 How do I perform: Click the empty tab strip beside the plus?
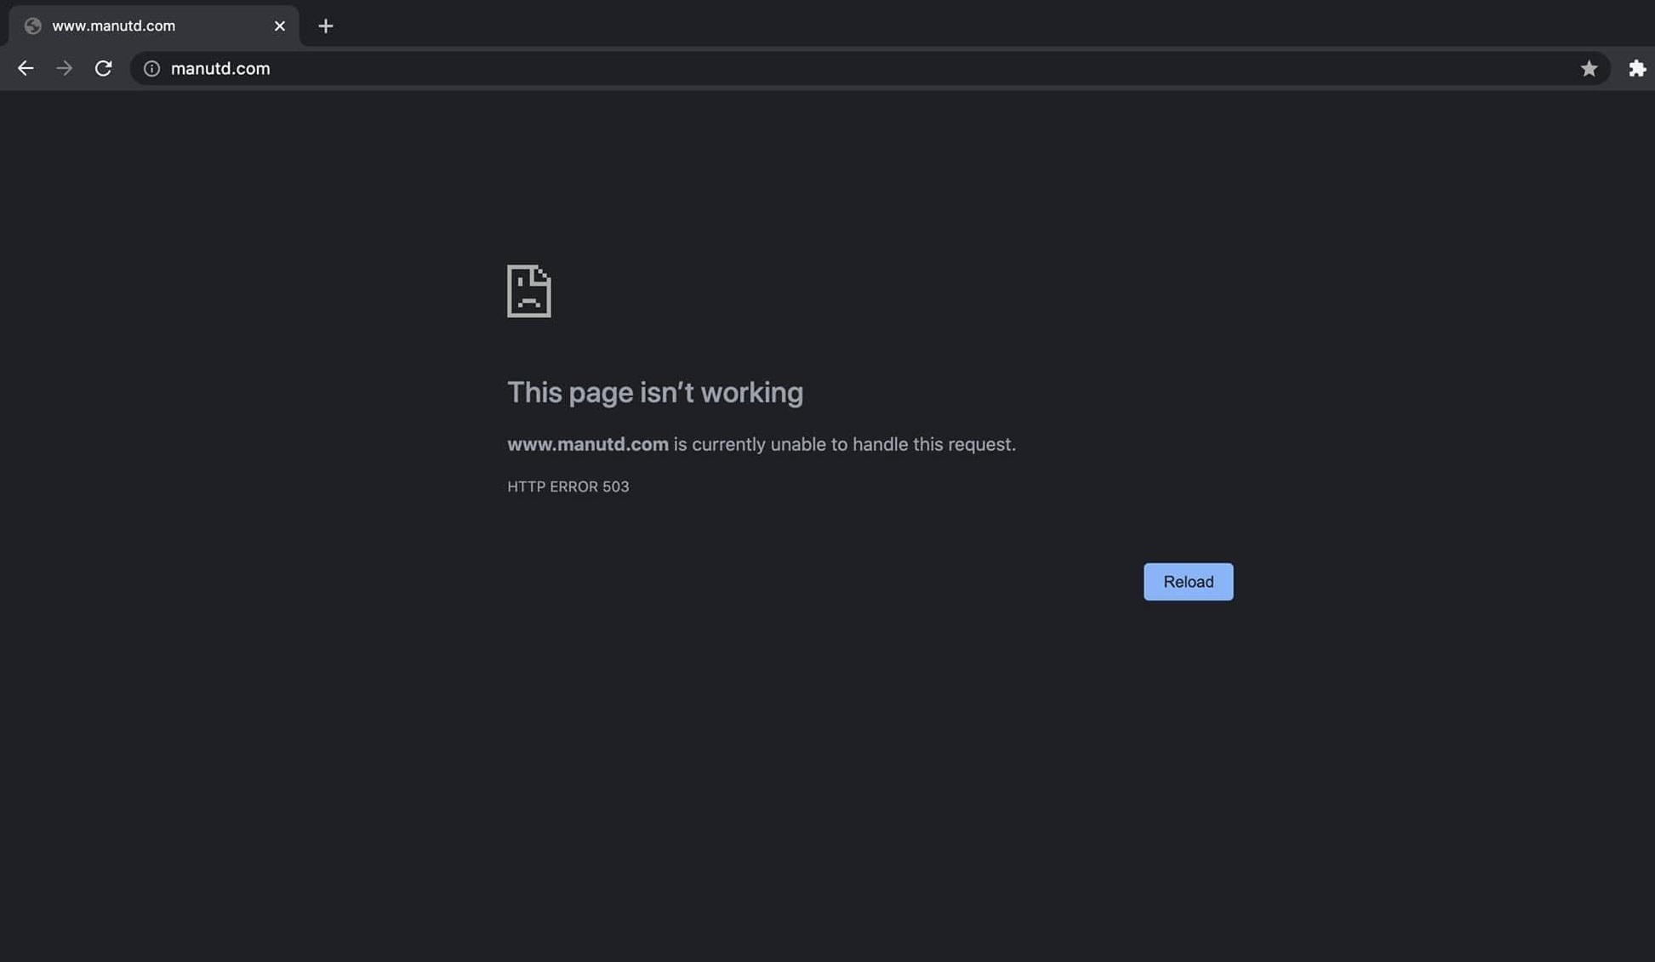pos(936,24)
